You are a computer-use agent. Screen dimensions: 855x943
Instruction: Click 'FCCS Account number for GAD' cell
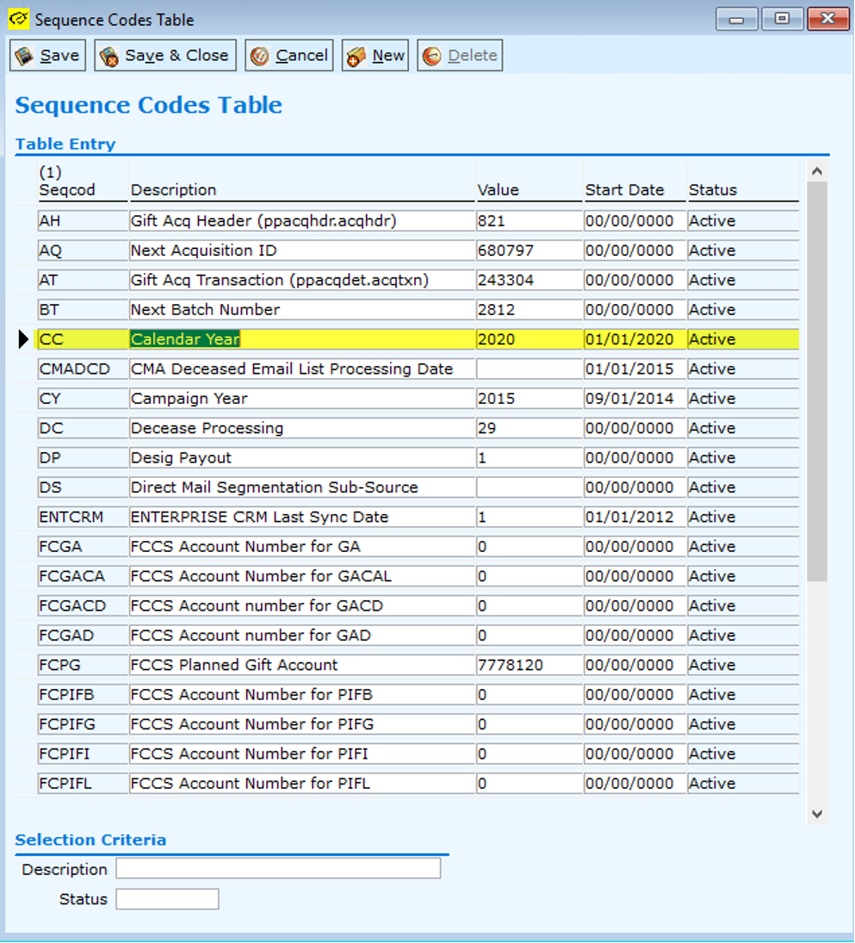(302, 635)
